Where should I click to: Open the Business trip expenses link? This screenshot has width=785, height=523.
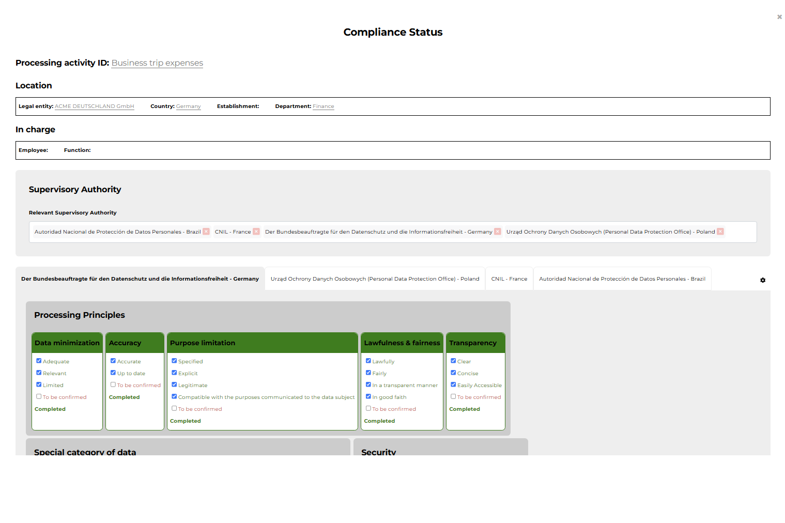tap(157, 63)
